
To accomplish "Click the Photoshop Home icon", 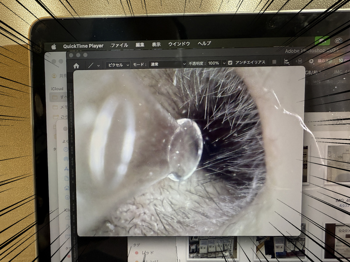I will click(76, 65).
